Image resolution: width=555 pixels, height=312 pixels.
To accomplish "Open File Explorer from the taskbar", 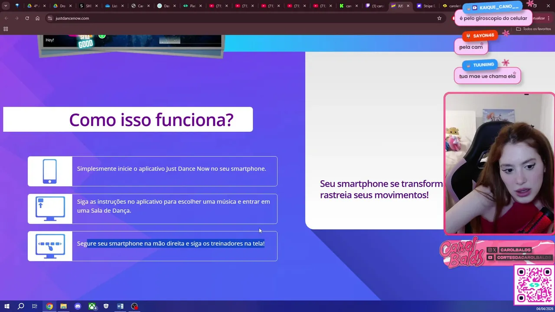I will 63,306.
